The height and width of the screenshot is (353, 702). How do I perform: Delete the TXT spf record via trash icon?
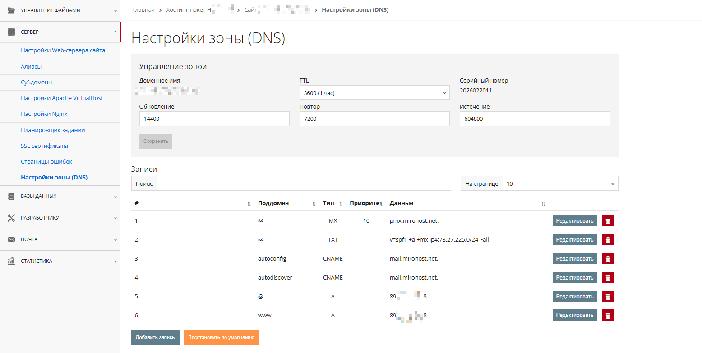point(607,239)
